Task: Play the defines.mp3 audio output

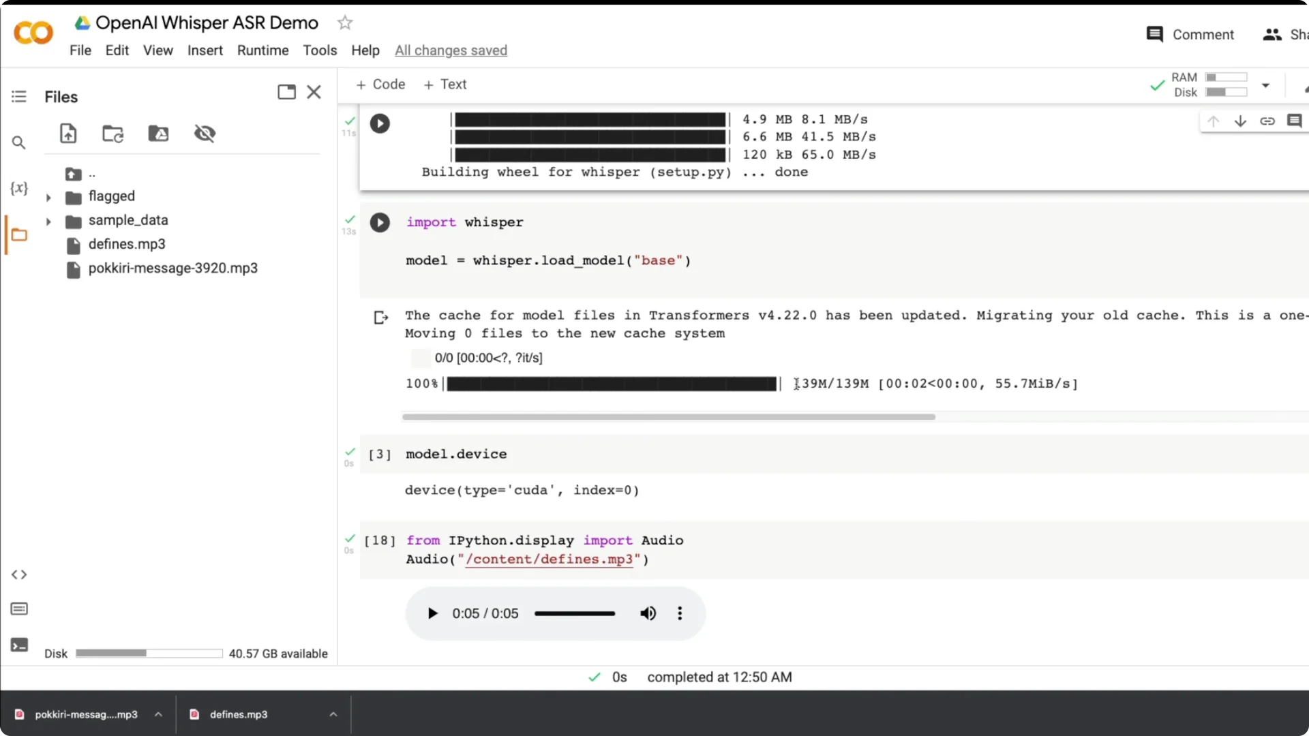Action: click(x=432, y=613)
